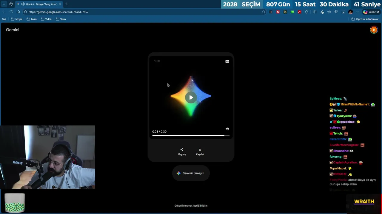382x214 pixels.
Task: Click Güvenli olmayan içeriği bildirin link
Action: (191, 206)
